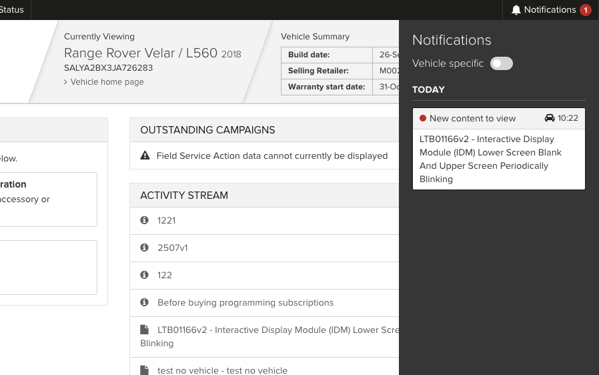
Task: Click the Status menu item in top bar
Action: coord(11,10)
